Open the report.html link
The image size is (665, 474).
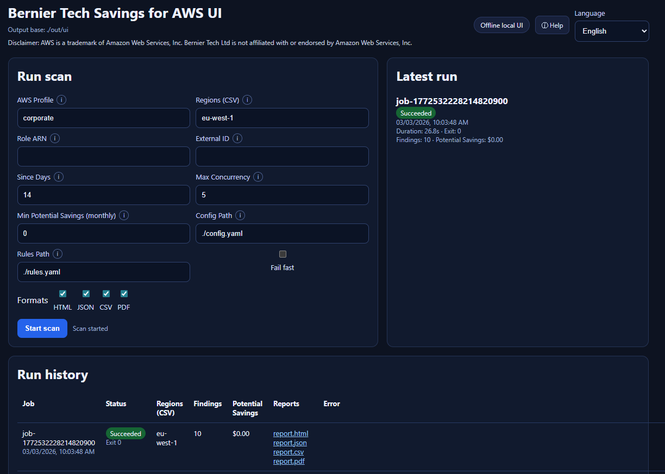[291, 433]
